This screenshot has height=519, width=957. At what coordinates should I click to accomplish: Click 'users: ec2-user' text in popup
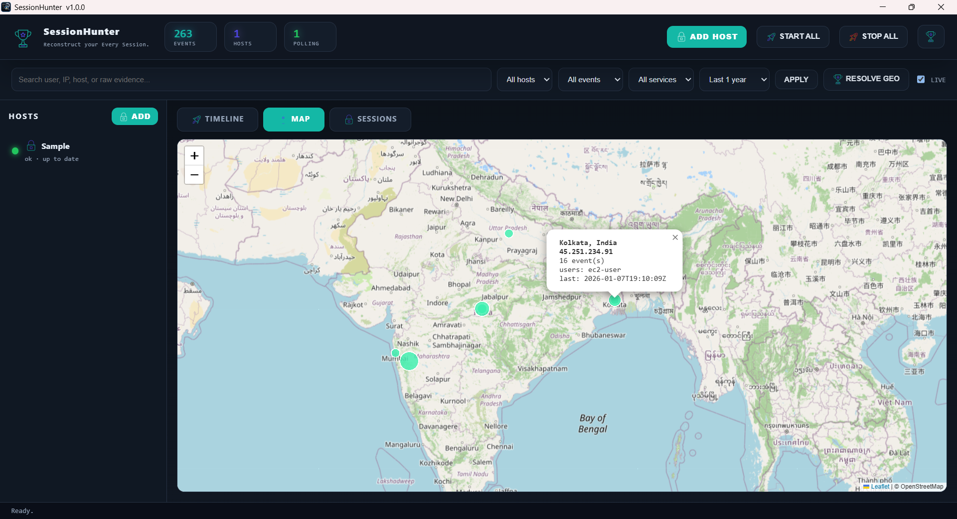(x=590, y=269)
